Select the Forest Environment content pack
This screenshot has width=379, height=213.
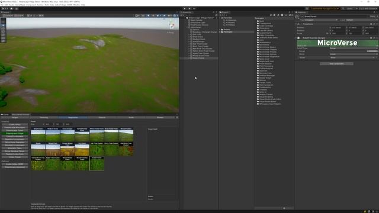pyautogui.click(x=15, y=137)
